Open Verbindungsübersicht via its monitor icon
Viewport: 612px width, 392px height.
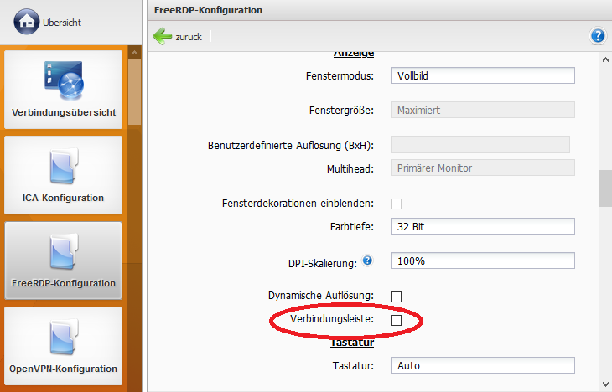(x=63, y=80)
